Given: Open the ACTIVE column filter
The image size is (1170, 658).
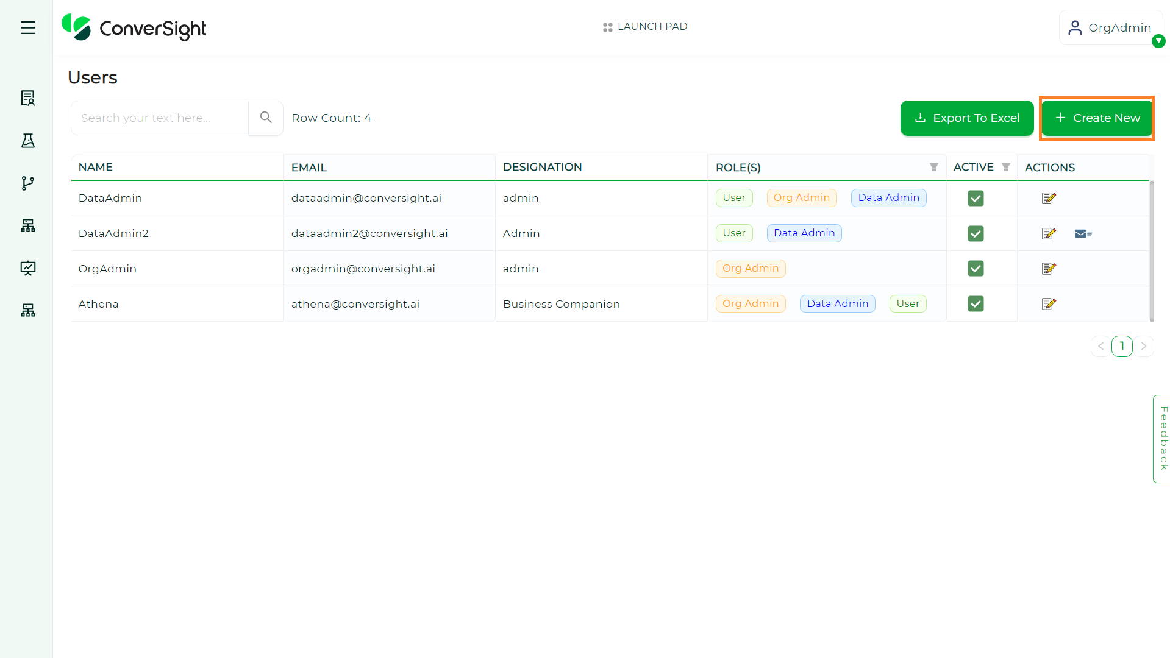Looking at the screenshot, I should click(1006, 166).
